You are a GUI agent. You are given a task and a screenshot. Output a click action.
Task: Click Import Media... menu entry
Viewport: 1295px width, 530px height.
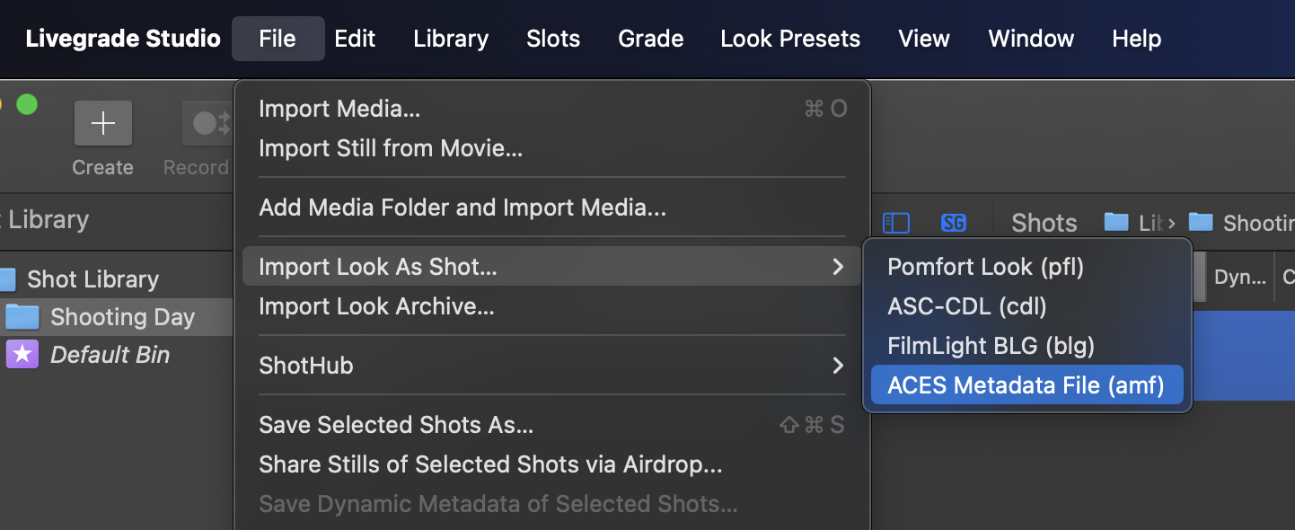coord(339,109)
